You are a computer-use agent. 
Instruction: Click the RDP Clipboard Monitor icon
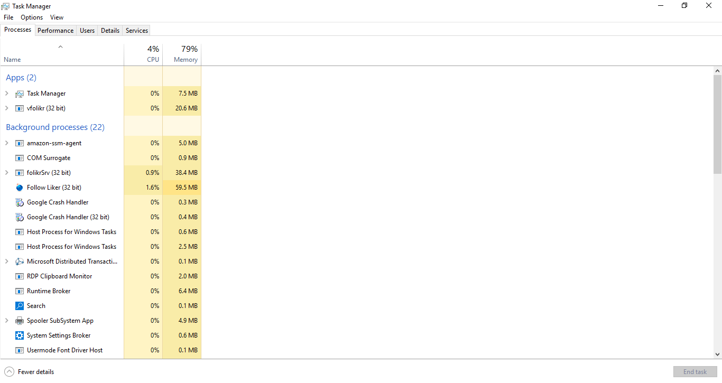tap(20, 276)
